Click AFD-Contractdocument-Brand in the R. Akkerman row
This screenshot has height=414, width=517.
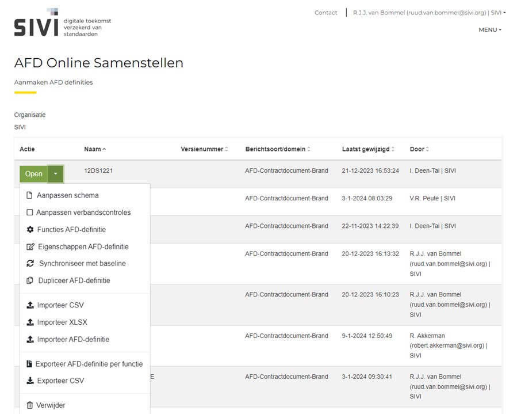click(x=286, y=336)
